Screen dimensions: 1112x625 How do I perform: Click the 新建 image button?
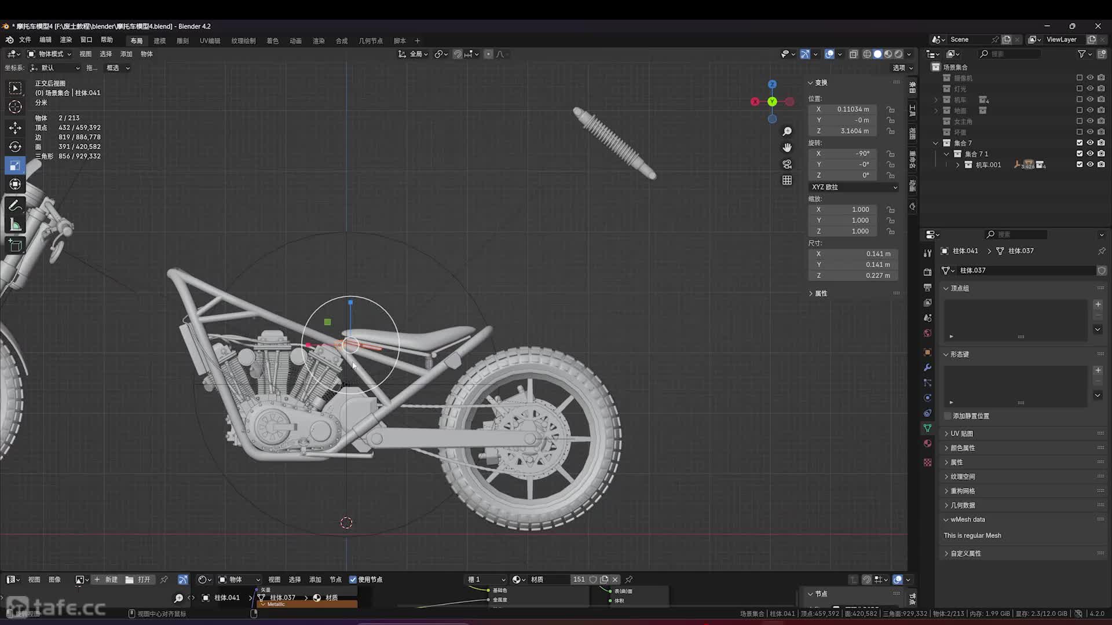pyautogui.click(x=106, y=579)
